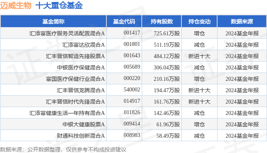
Task: Click 财通科技创新混合A fund name
Action: (x=81, y=136)
